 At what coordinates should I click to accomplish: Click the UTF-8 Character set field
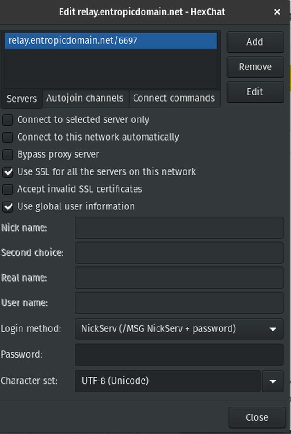click(168, 381)
